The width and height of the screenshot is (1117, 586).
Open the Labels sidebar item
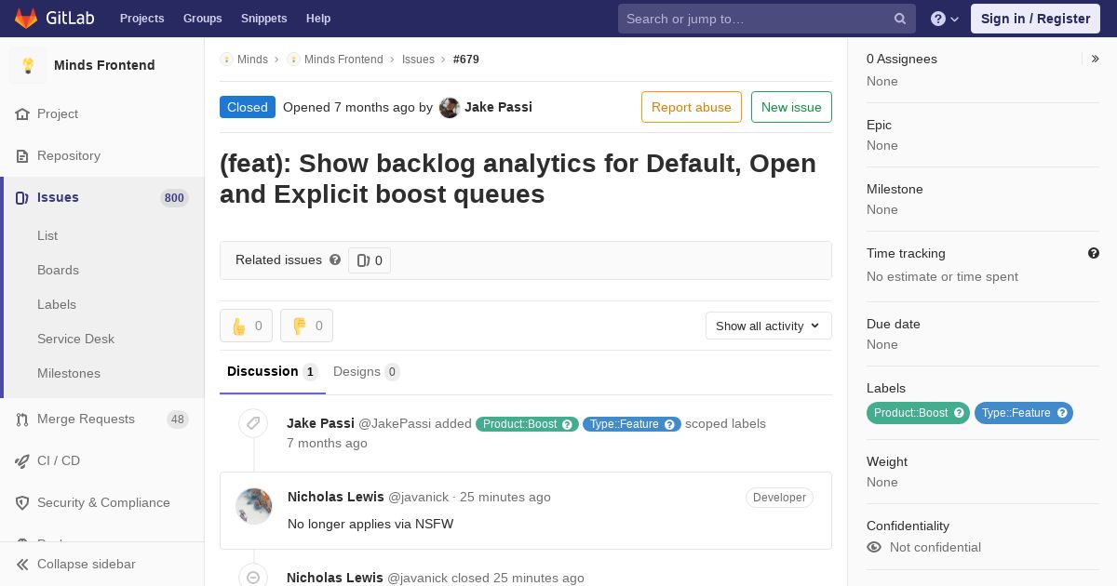57,304
